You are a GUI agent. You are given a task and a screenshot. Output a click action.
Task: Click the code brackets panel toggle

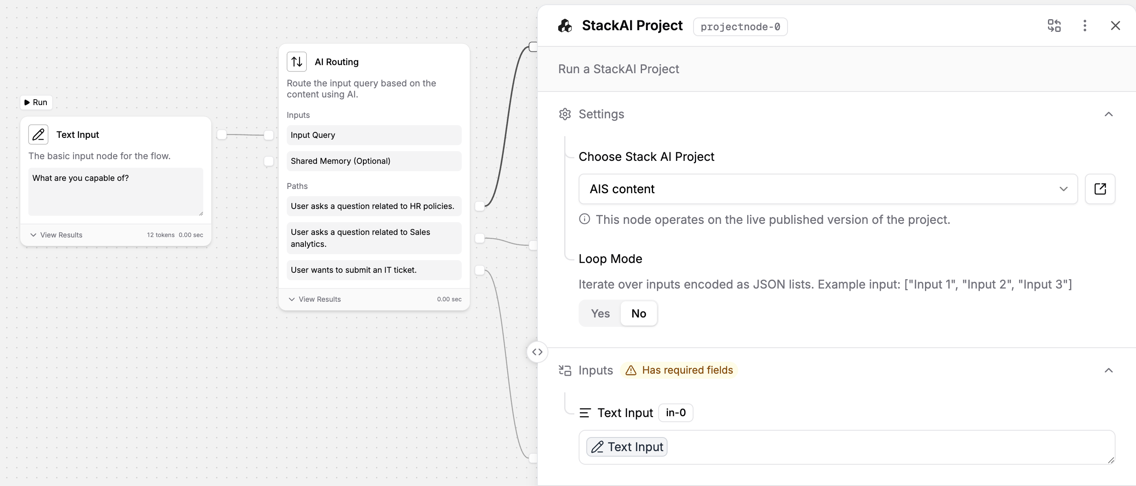(x=537, y=352)
